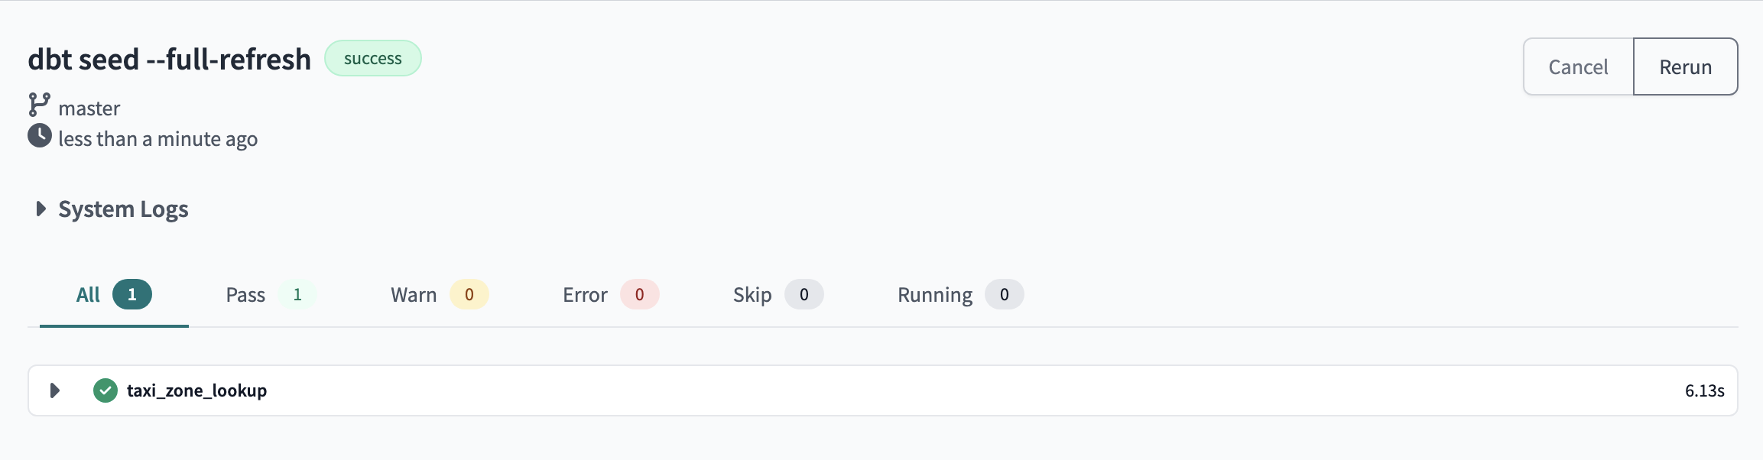Screen dimensions: 1763x460
Task: Show the Error results tab
Action: [x=610, y=295]
